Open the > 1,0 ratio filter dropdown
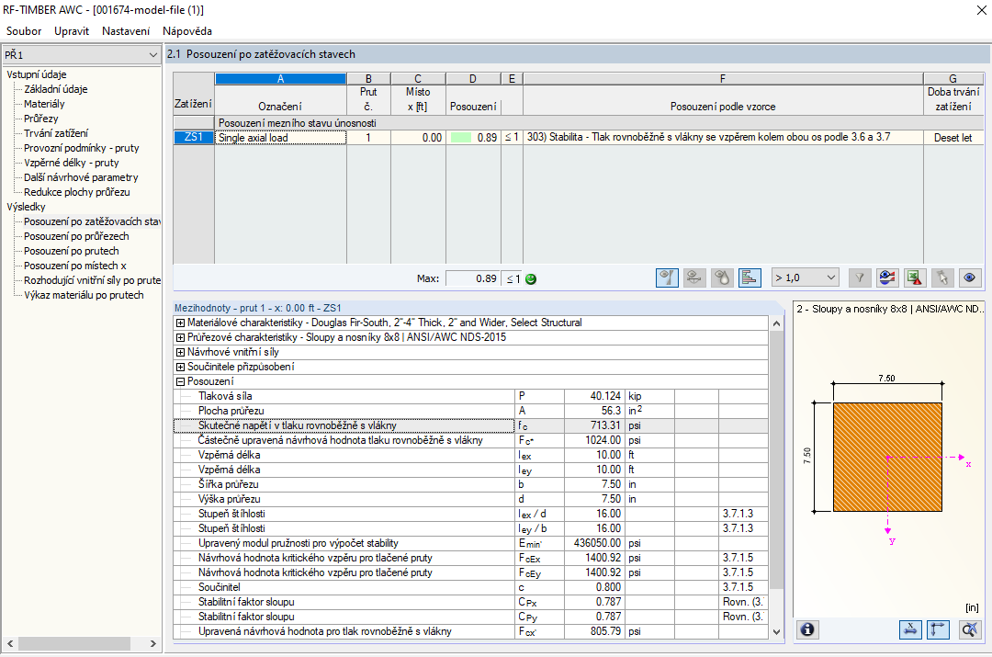 pyautogui.click(x=806, y=278)
